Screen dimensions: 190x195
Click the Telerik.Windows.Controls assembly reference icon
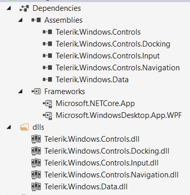(x=47, y=32)
